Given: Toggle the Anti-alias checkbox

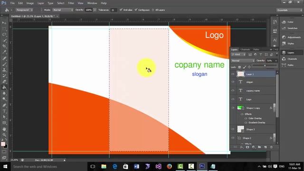Looking at the screenshot, I should 121,9.
